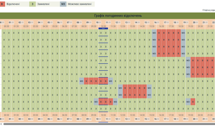
Task: Click the 18:30 half-hour label in top header
Action: pos(181,26)
